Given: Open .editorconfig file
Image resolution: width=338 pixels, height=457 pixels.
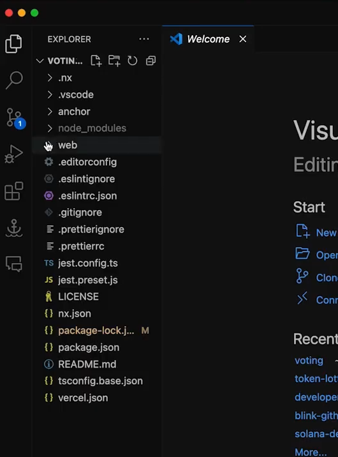Looking at the screenshot, I should [96, 162].
